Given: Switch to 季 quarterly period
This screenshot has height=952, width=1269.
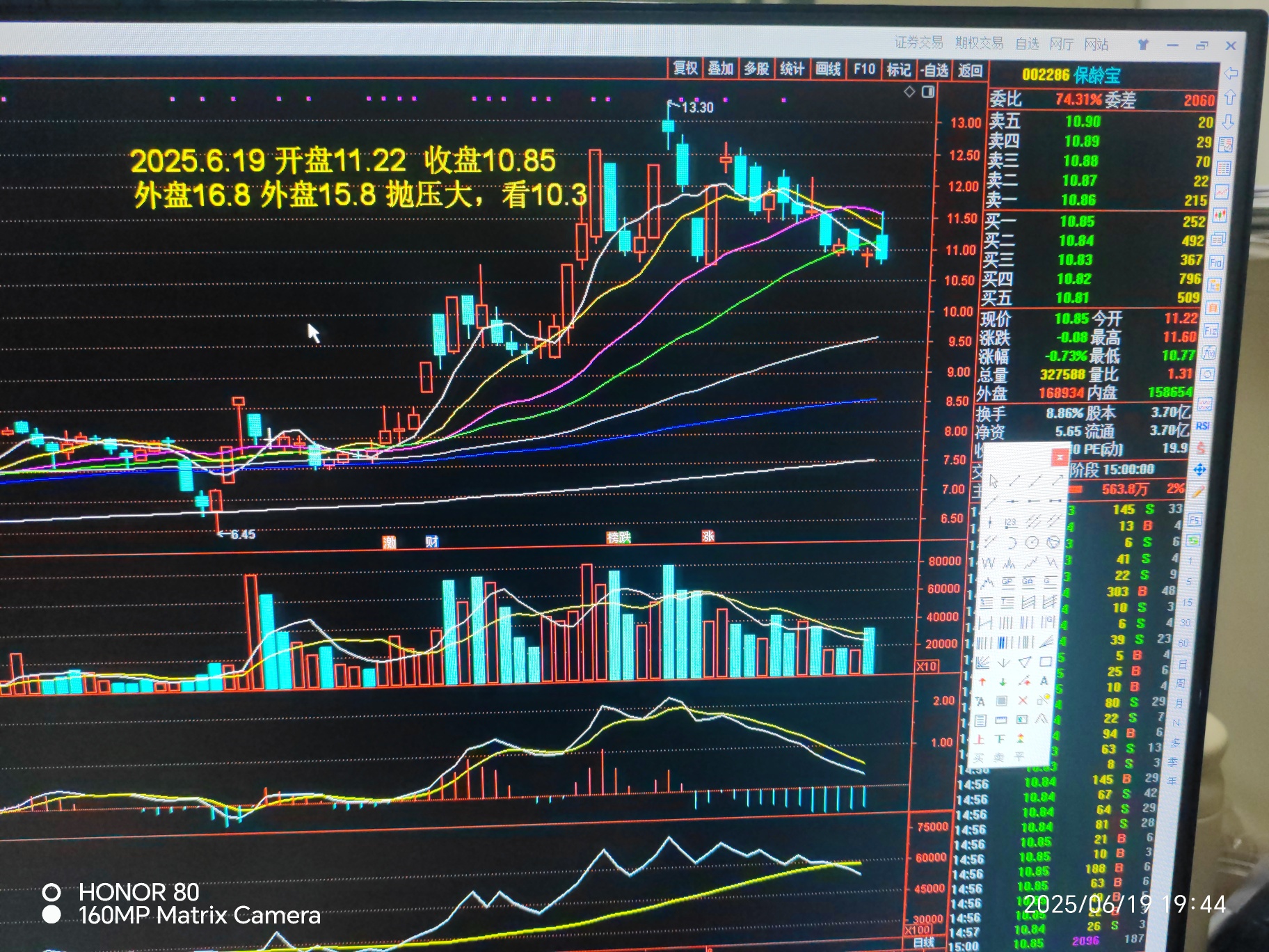Looking at the screenshot, I should pos(1174,761).
